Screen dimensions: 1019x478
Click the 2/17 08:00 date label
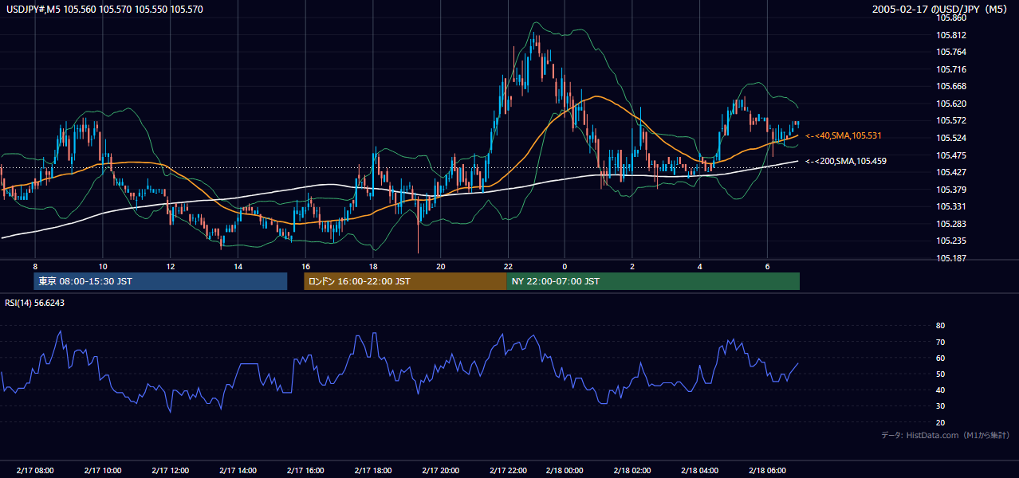[x=35, y=471]
